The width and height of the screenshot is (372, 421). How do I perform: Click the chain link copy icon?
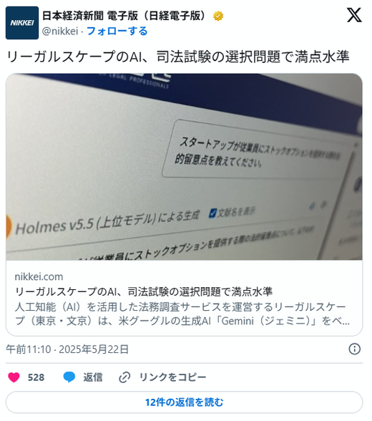coord(124,377)
